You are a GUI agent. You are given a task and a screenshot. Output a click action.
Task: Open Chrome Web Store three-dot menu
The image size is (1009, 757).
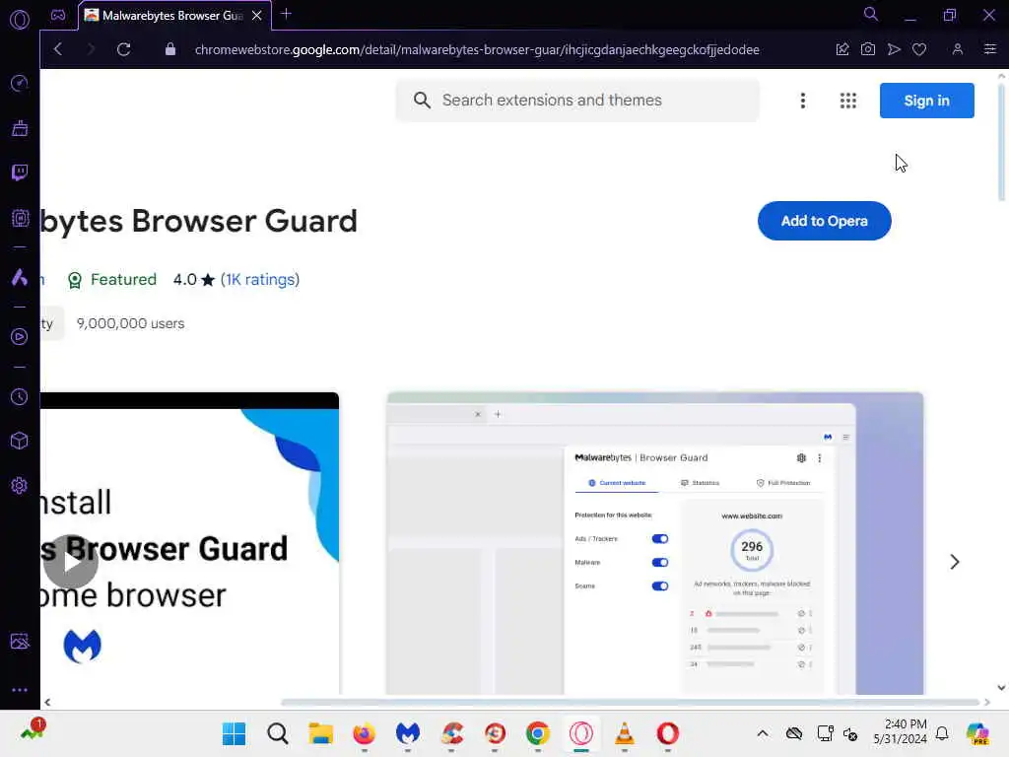(x=802, y=101)
